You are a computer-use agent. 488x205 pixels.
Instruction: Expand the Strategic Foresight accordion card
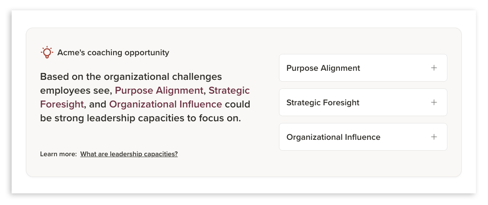[x=363, y=102]
